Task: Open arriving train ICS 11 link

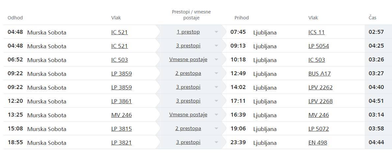Action: (x=316, y=33)
